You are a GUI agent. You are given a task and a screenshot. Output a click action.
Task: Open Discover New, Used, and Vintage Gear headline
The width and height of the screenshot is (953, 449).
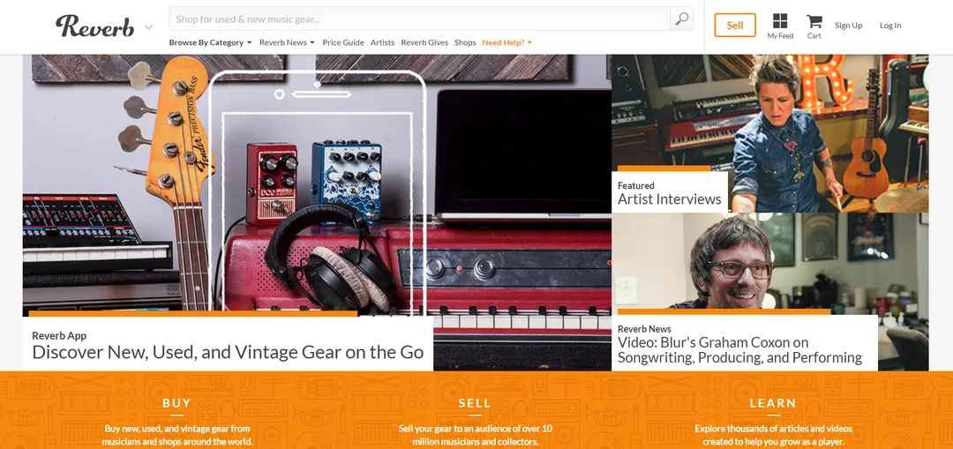point(228,352)
